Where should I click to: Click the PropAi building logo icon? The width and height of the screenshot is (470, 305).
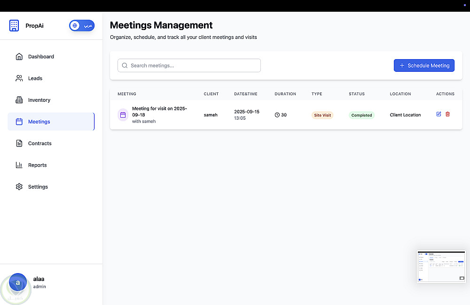pyautogui.click(x=14, y=26)
